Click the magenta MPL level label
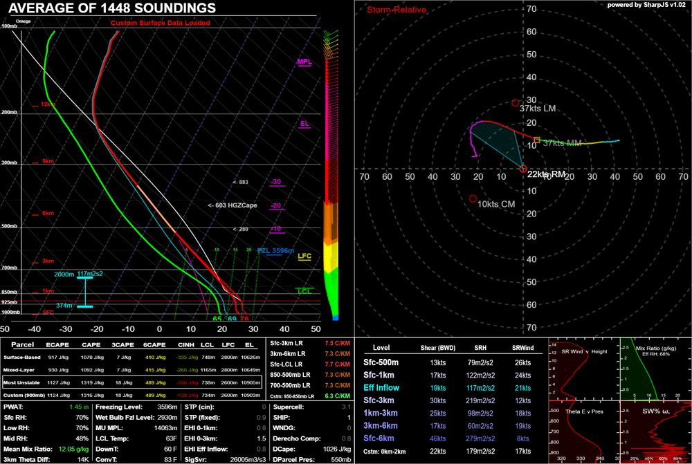The height and width of the screenshot is (464, 692). point(304,62)
